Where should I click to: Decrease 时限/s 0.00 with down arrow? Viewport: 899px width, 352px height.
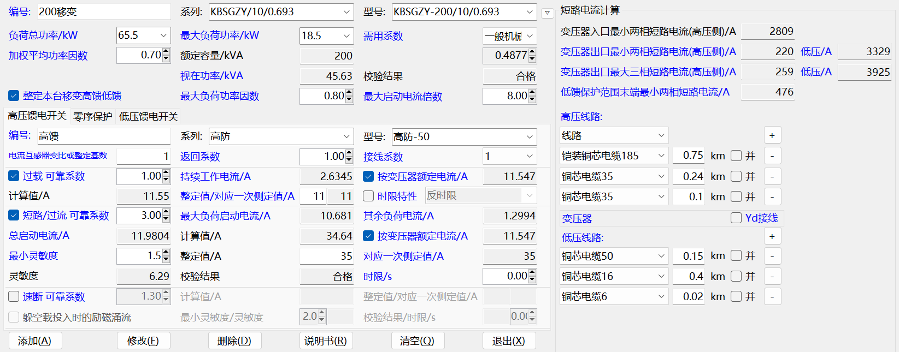pyautogui.click(x=532, y=279)
